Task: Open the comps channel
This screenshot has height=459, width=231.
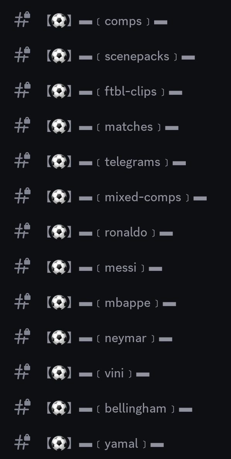Action: click(x=115, y=21)
